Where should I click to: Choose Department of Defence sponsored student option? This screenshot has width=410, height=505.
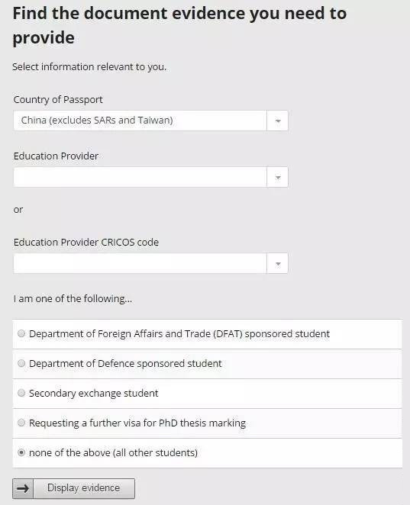pyautogui.click(x=21, y=364)
